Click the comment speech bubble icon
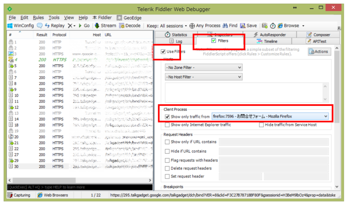349x206 pixels. pyautogui.click(x=39, y=26)
